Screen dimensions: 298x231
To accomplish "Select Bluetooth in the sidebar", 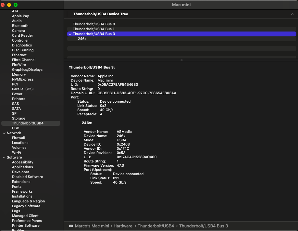I will [20, 26].
